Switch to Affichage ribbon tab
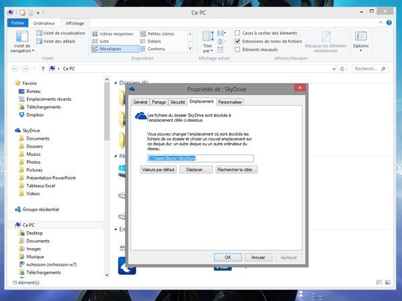The height and width of the screenshot is (301, 402). [x=75, y=23]
